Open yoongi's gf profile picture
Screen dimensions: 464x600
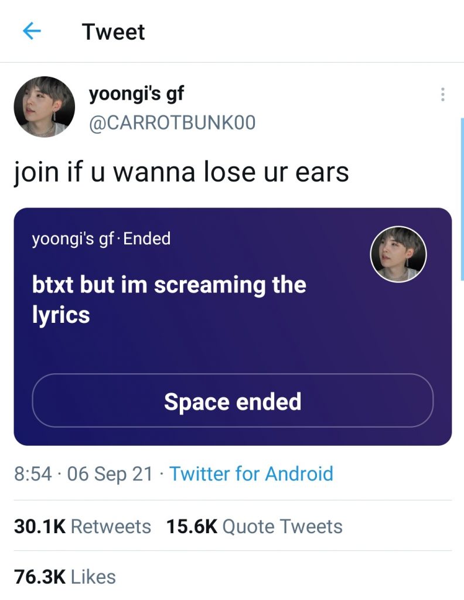(45, 107)
